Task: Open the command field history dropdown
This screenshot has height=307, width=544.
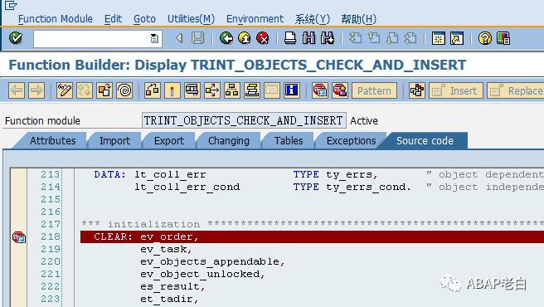Action: pyautogui.click(x=154, y=38)
